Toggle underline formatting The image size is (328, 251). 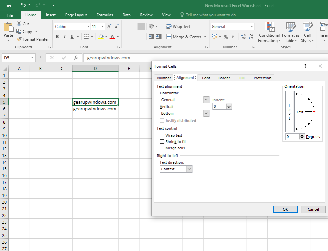pos(72,37)
